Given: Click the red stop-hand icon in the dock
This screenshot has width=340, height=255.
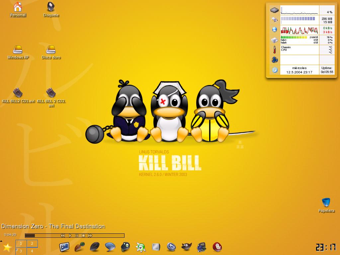Looking at the screenshot, I should pos(217,247).
